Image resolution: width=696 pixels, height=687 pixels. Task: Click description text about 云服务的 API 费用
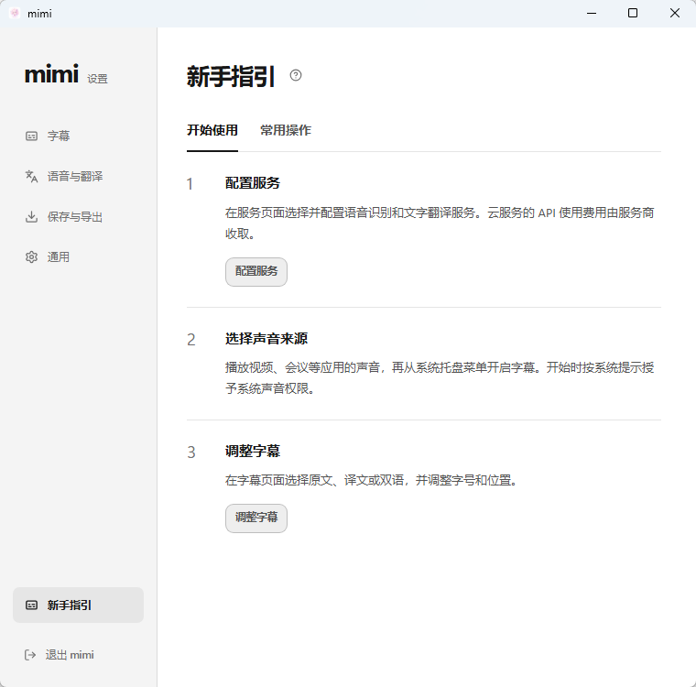[x=440, y=223]
